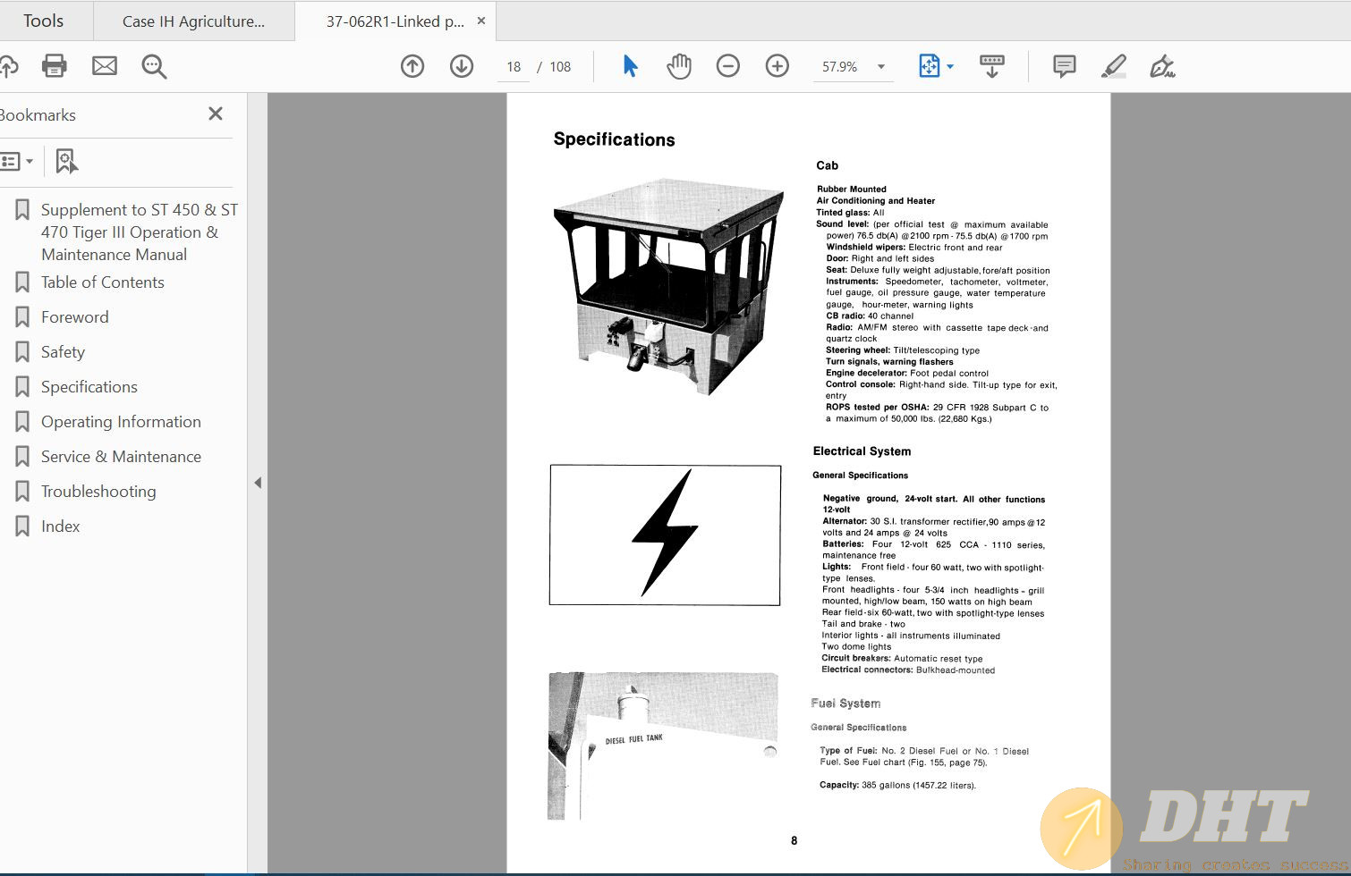The height and width of the screenshot is (876, 1351).
Task: Click the 57.9% zoom value field
Action: (840, 67)
